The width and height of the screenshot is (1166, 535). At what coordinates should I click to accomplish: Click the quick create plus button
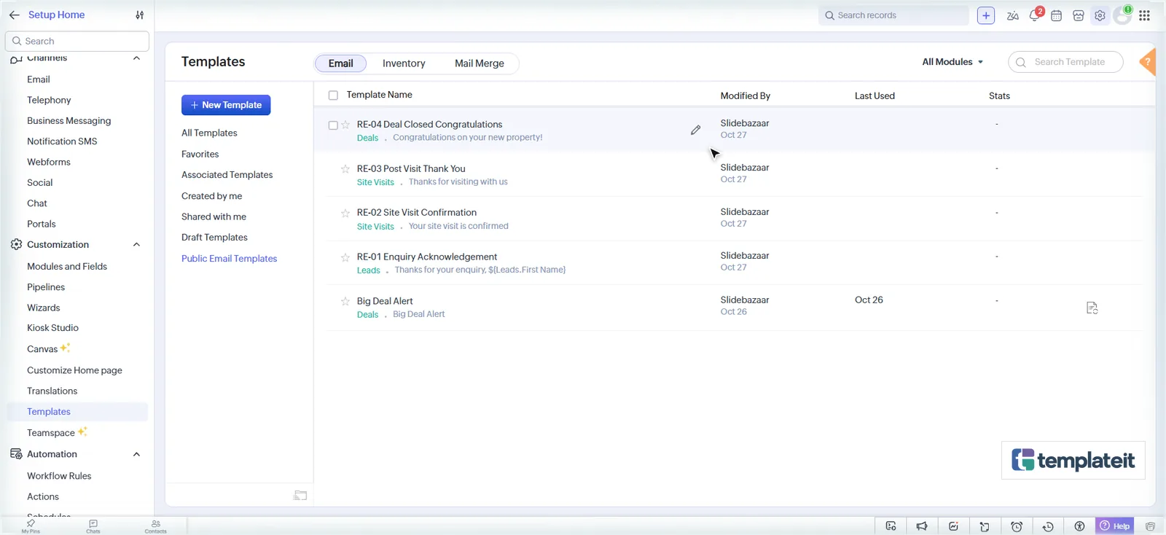click(x=986, y=15)
